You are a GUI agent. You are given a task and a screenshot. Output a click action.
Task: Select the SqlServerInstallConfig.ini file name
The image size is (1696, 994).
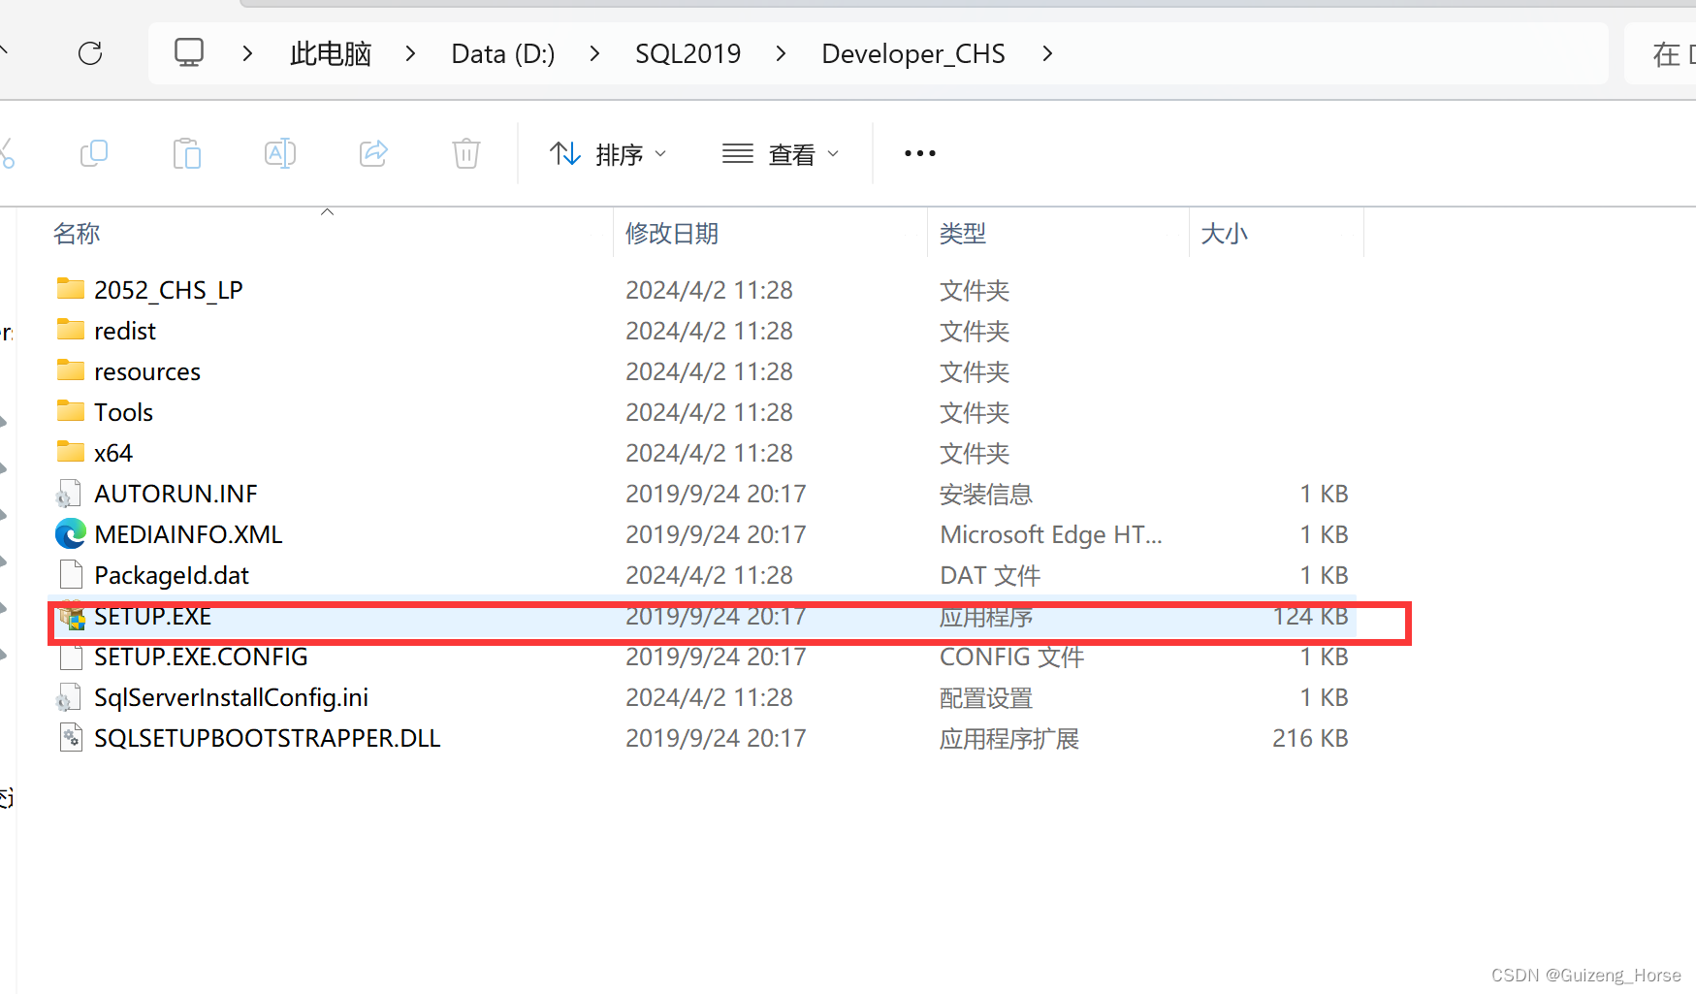click(x=231, y=697)
